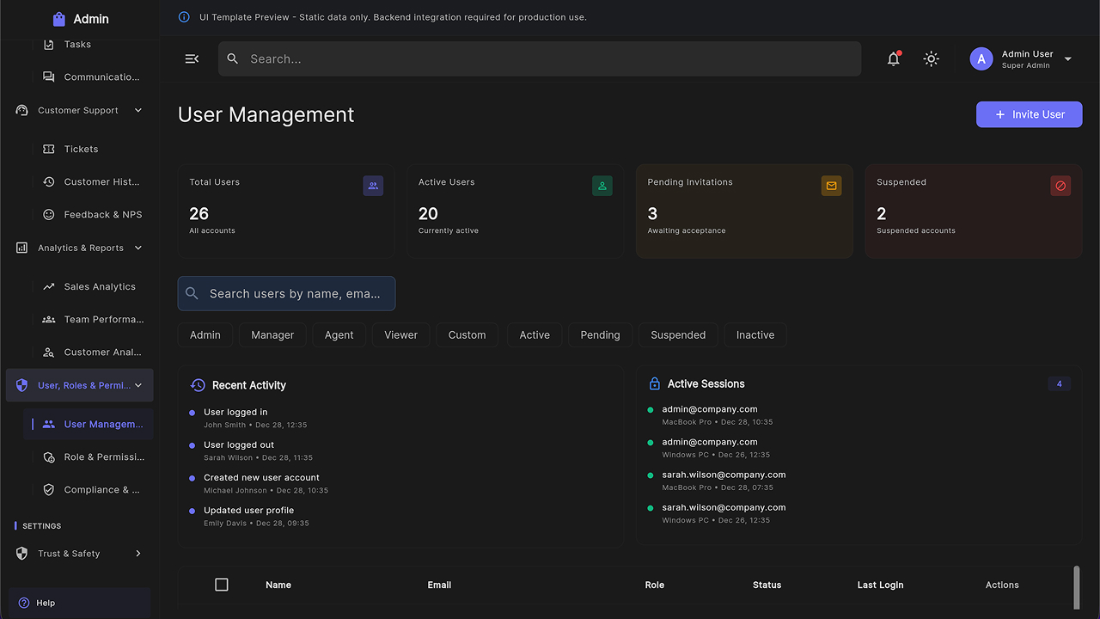Viewport: 1100px width, 619px height.
Task: Click the Recent Activity history icon
Action: point(198,385)
